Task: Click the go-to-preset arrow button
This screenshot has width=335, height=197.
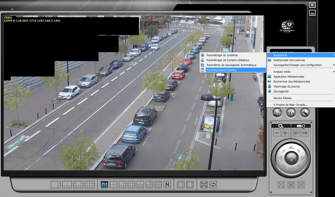Action: (305, 133)
